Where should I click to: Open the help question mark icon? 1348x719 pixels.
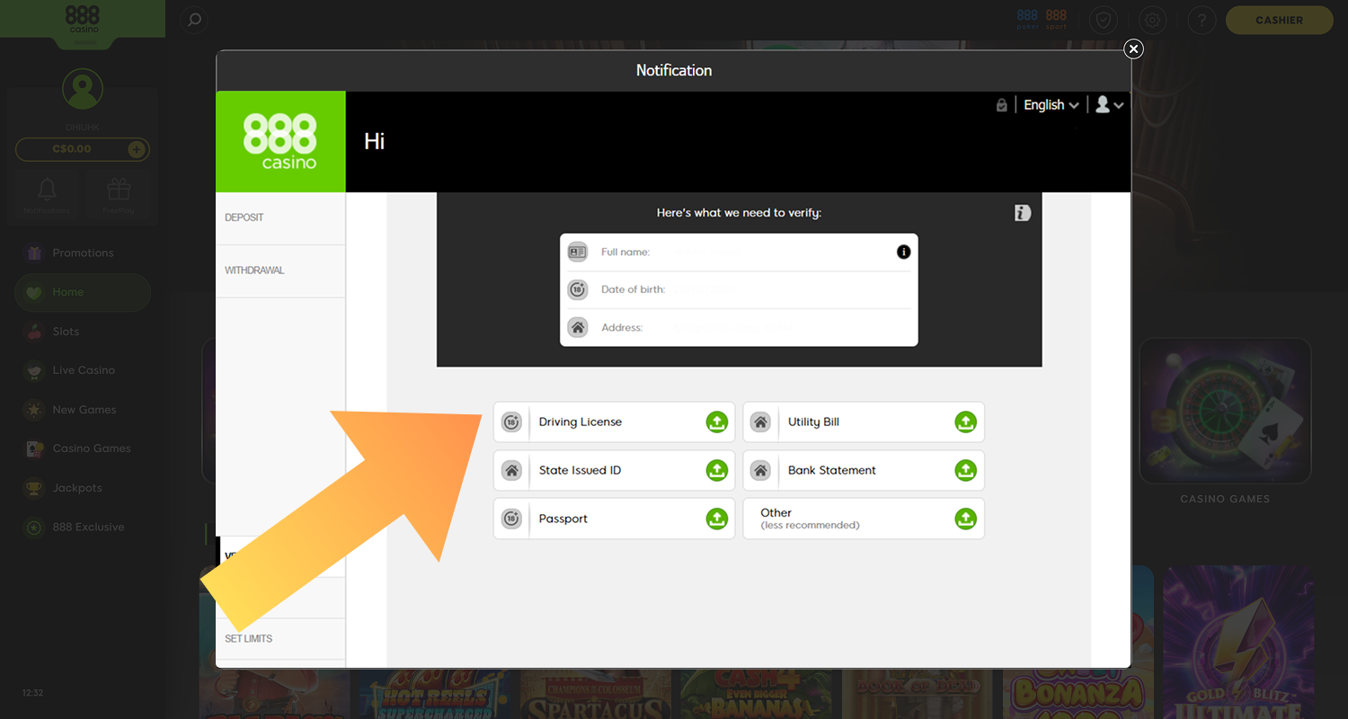tap(1202, 20)
